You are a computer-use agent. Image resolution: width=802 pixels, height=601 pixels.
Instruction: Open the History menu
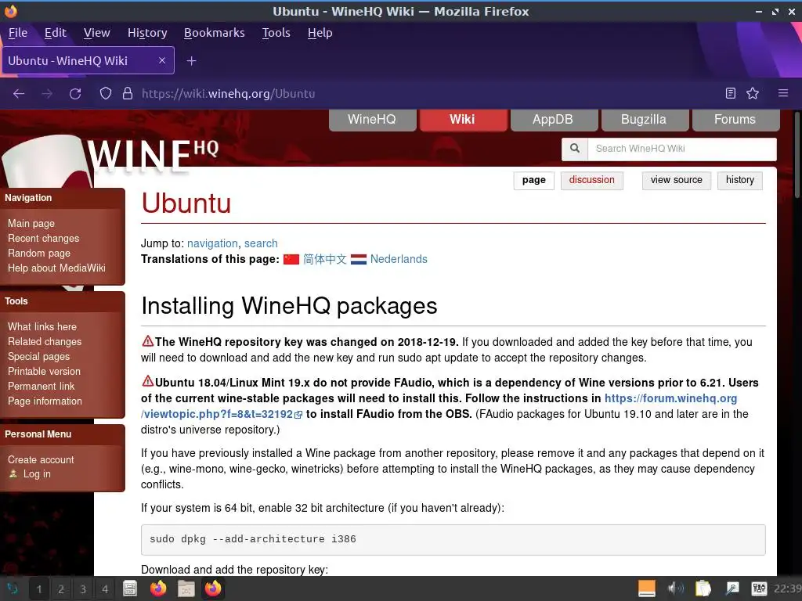click(147, 33)
